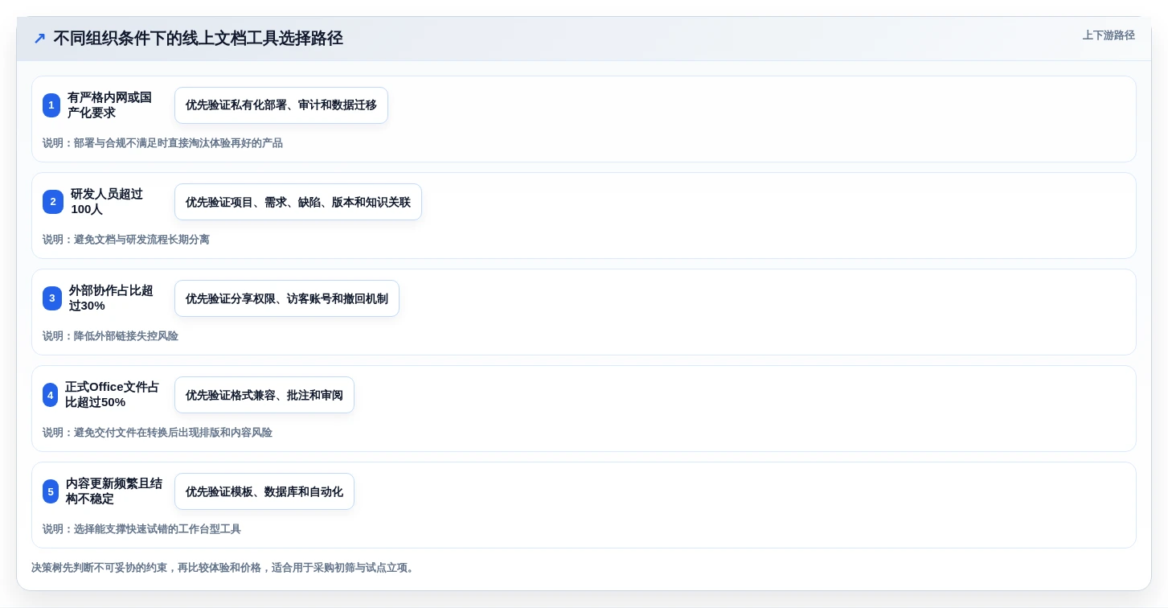Select 优先验证分享权限、访客账号和撤回机制 box

click(x=287, y=298)
